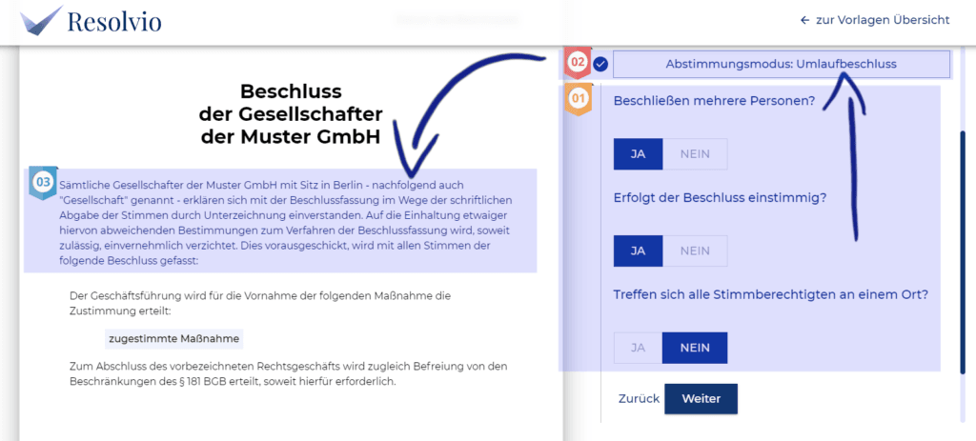The width and height of the screenshot is (976, 441).
Task: Click the Weiter button
Action: tap(701, 399)
